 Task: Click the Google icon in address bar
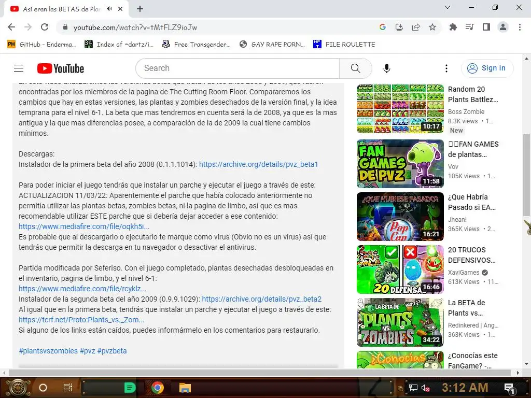coord(383,27)
